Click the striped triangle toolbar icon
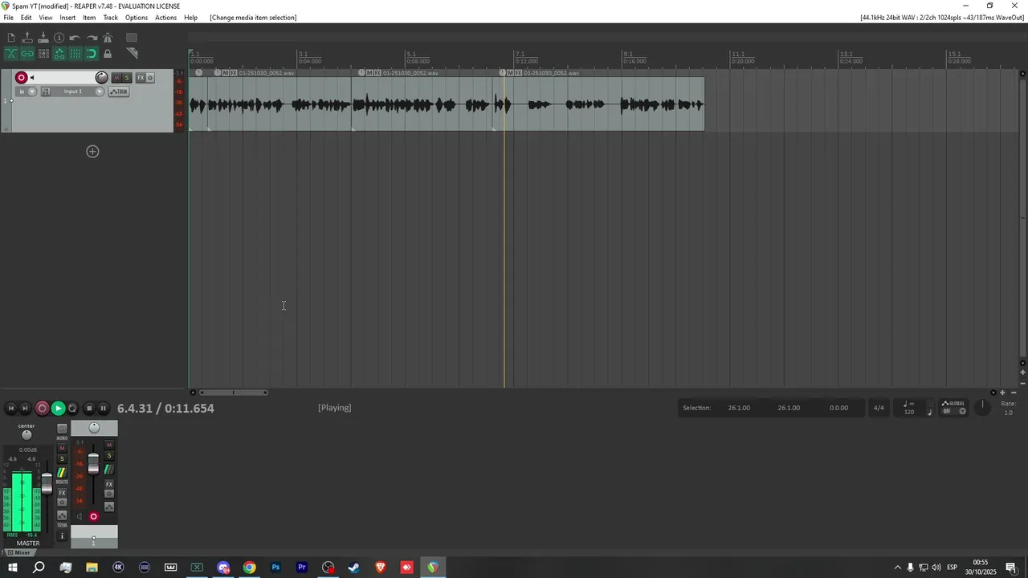 [132, 53]
